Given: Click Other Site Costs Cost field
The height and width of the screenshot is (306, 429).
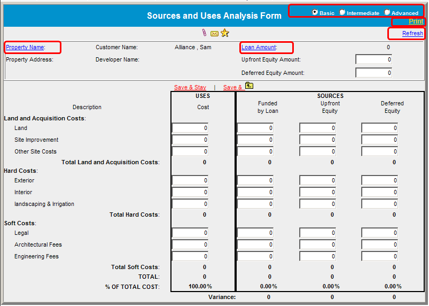Looking at the screenshot, I should [190, 151].
